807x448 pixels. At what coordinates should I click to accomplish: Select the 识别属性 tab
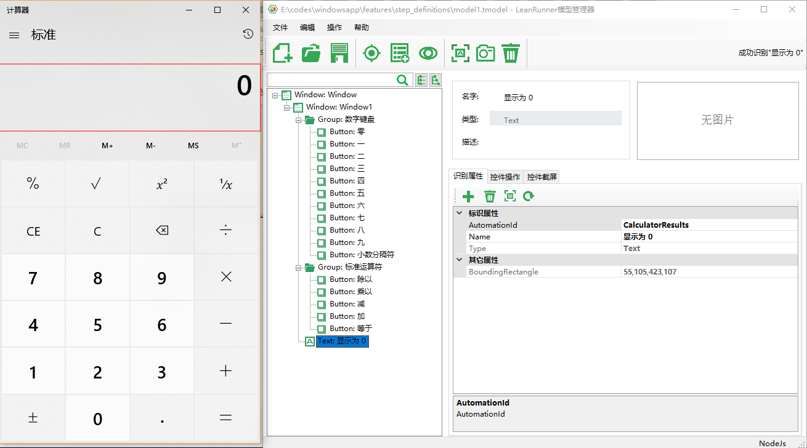(x=468, y=176)
